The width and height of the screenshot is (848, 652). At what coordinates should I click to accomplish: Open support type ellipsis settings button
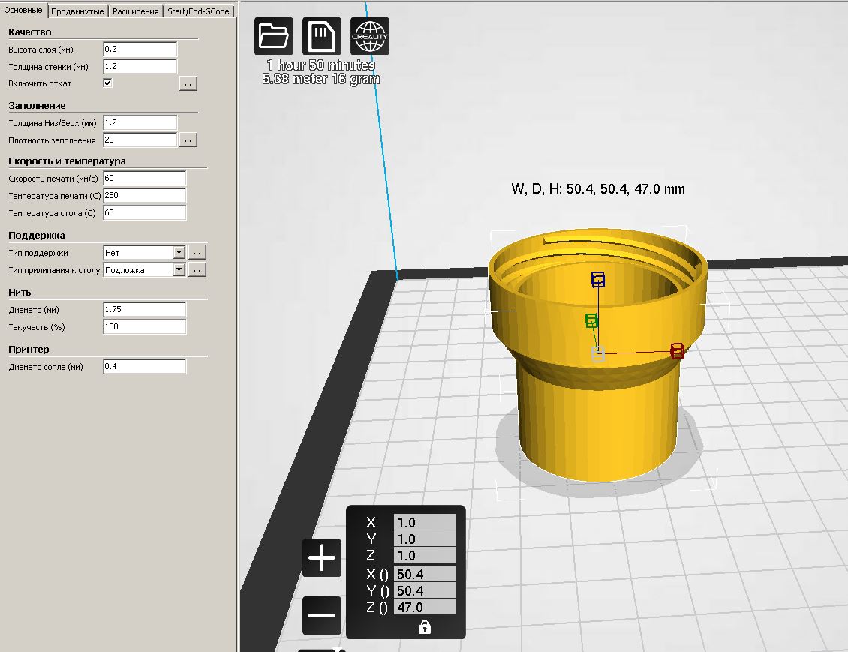[x=197, y=253]
